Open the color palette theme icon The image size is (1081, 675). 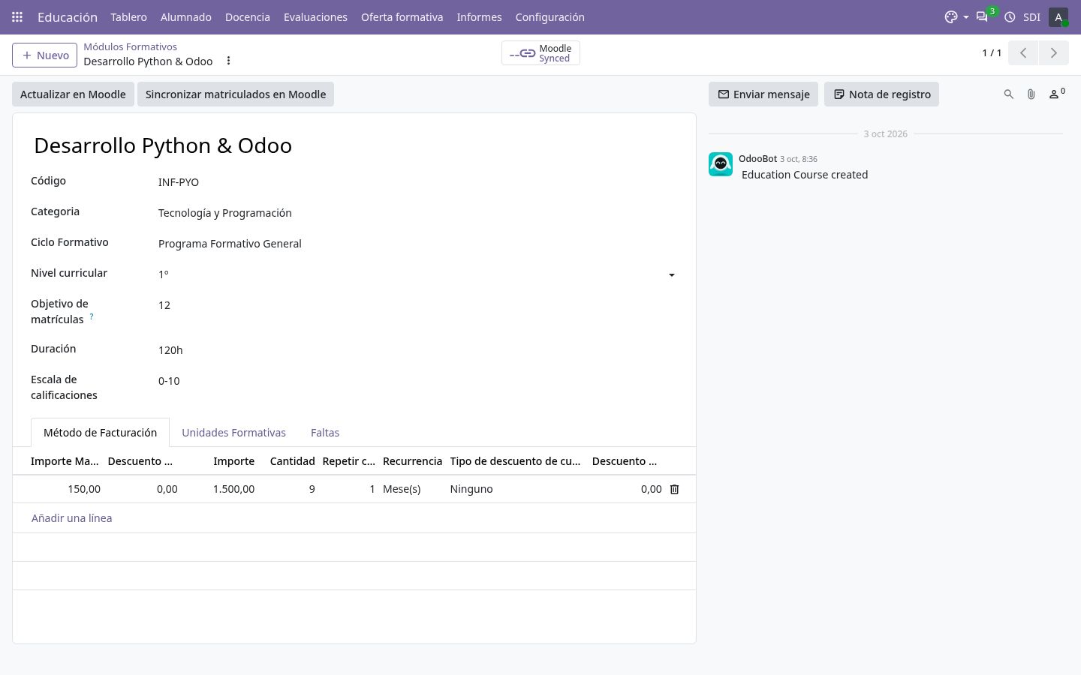pyautogui.click(x=951, y=16)
